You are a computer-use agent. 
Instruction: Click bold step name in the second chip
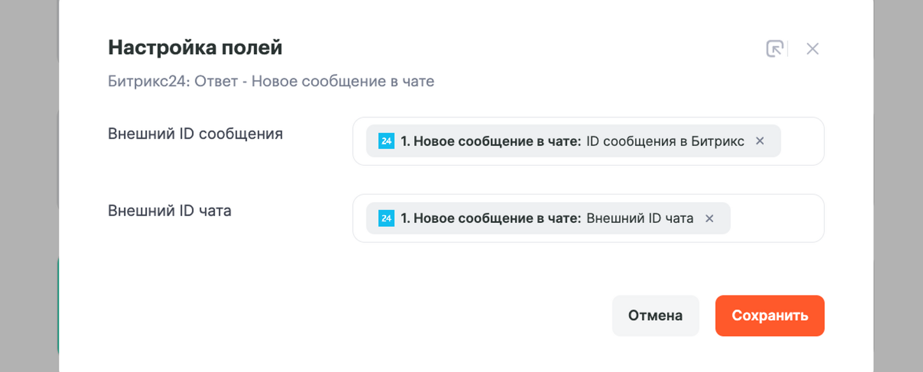(x=490, y=218)
